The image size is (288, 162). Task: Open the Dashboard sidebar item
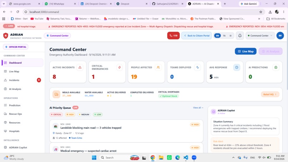pos(23,63)
